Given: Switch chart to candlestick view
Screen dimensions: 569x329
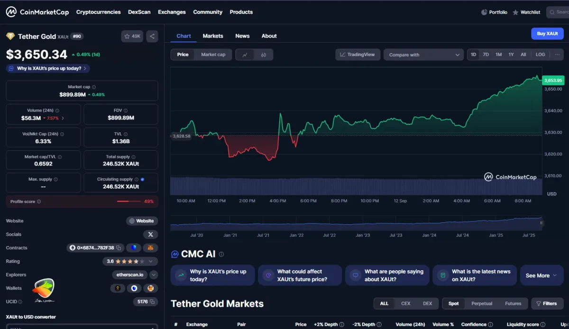Looking at the screenshot, I should point(264,55).
